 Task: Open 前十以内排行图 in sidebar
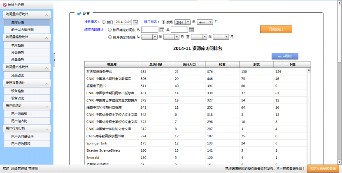[23, 30]
